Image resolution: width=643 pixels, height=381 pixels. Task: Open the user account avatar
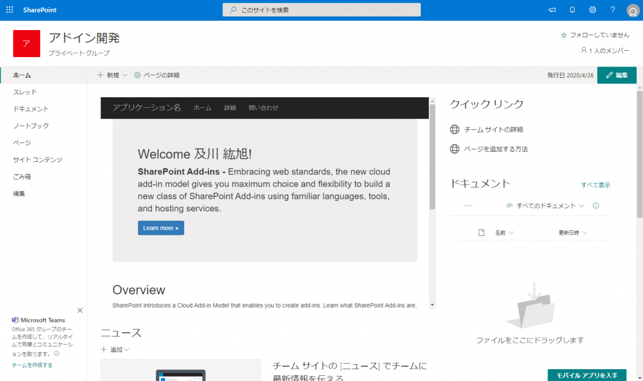click(x=632, y=11)
